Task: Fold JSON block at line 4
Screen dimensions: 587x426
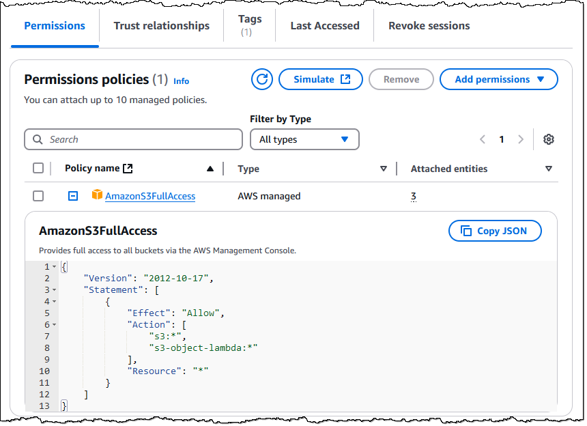Action: [x=55, y=301]
